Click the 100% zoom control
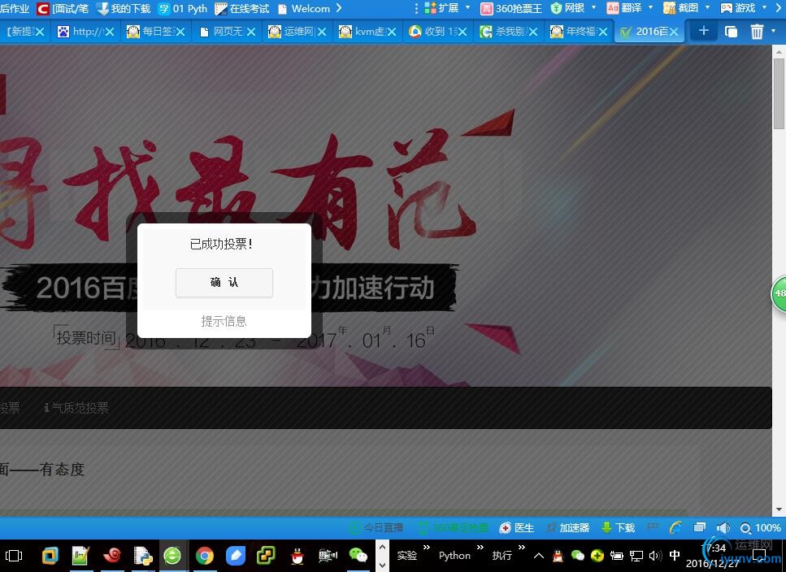 click(x=761, y=528)
